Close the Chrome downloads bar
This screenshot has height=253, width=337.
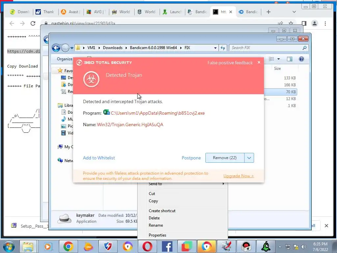pos(326,226)
